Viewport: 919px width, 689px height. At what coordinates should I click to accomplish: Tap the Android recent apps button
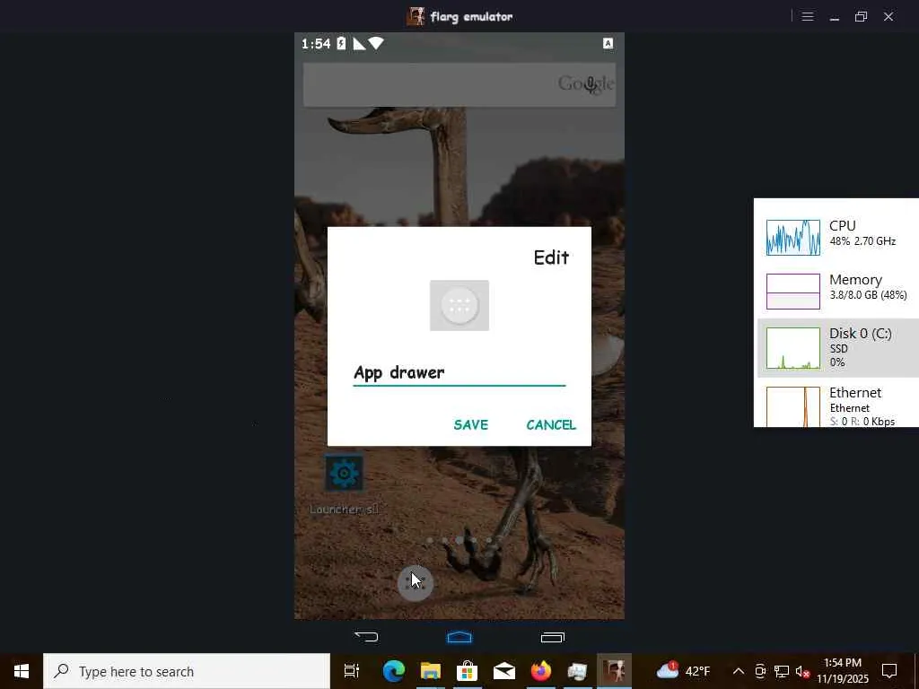pos(552,637)
